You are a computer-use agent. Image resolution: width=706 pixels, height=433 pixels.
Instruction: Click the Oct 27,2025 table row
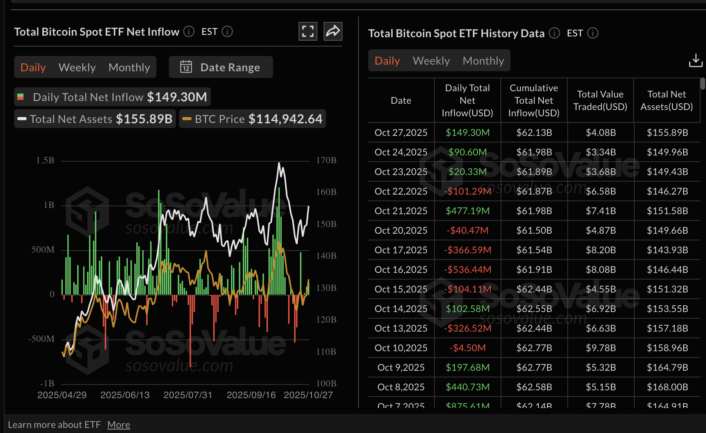pyautogui.click(x=534, y=133)
